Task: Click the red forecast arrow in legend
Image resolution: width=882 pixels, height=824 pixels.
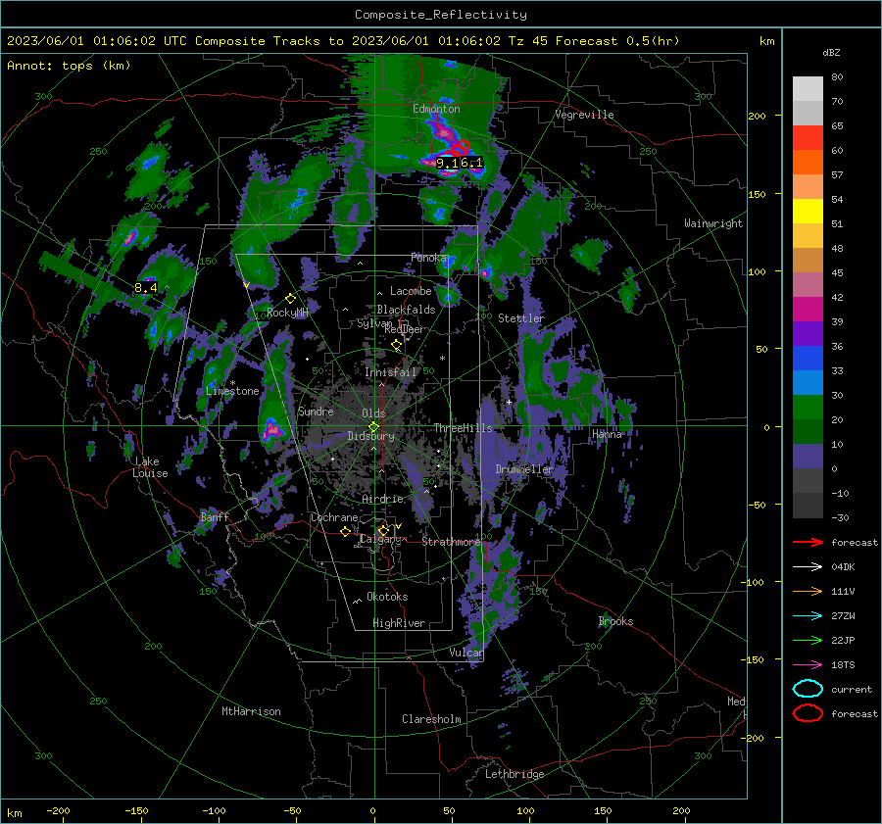Action: 808,542
